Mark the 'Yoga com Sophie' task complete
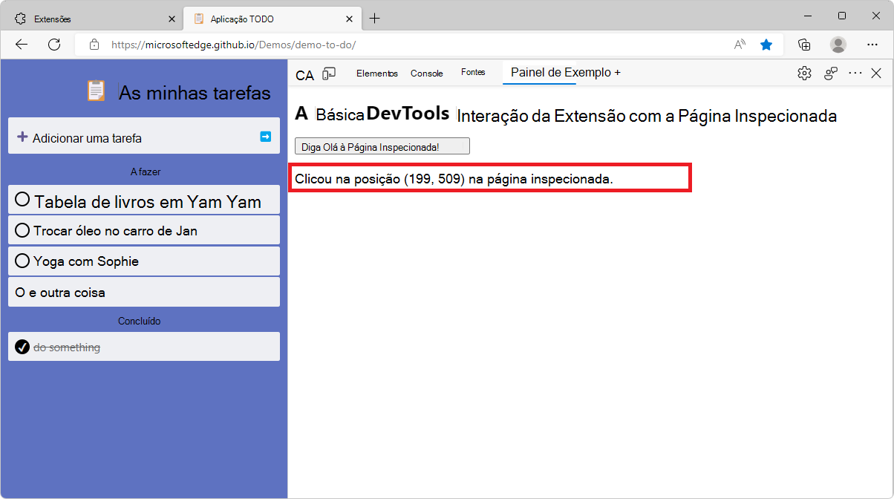The height and width of the screenshot is (499, 894). 22,260
